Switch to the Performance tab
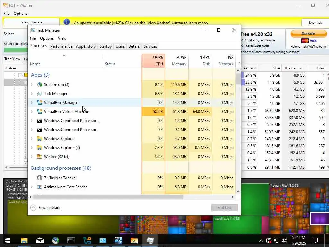This screenshot has height=247, width=329. point(61,46)
